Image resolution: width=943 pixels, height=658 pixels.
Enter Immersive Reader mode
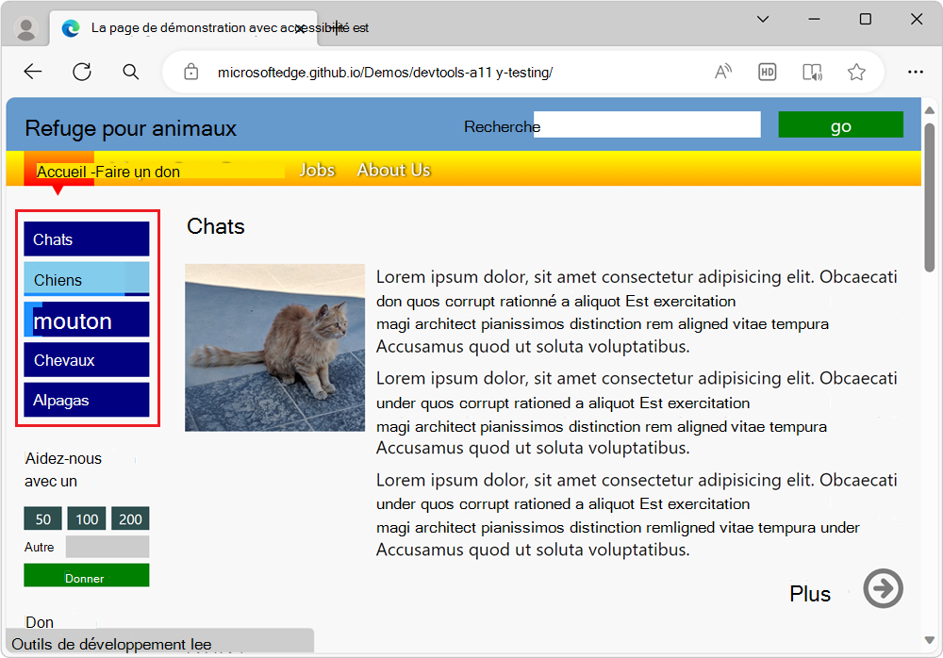(812, 72)
